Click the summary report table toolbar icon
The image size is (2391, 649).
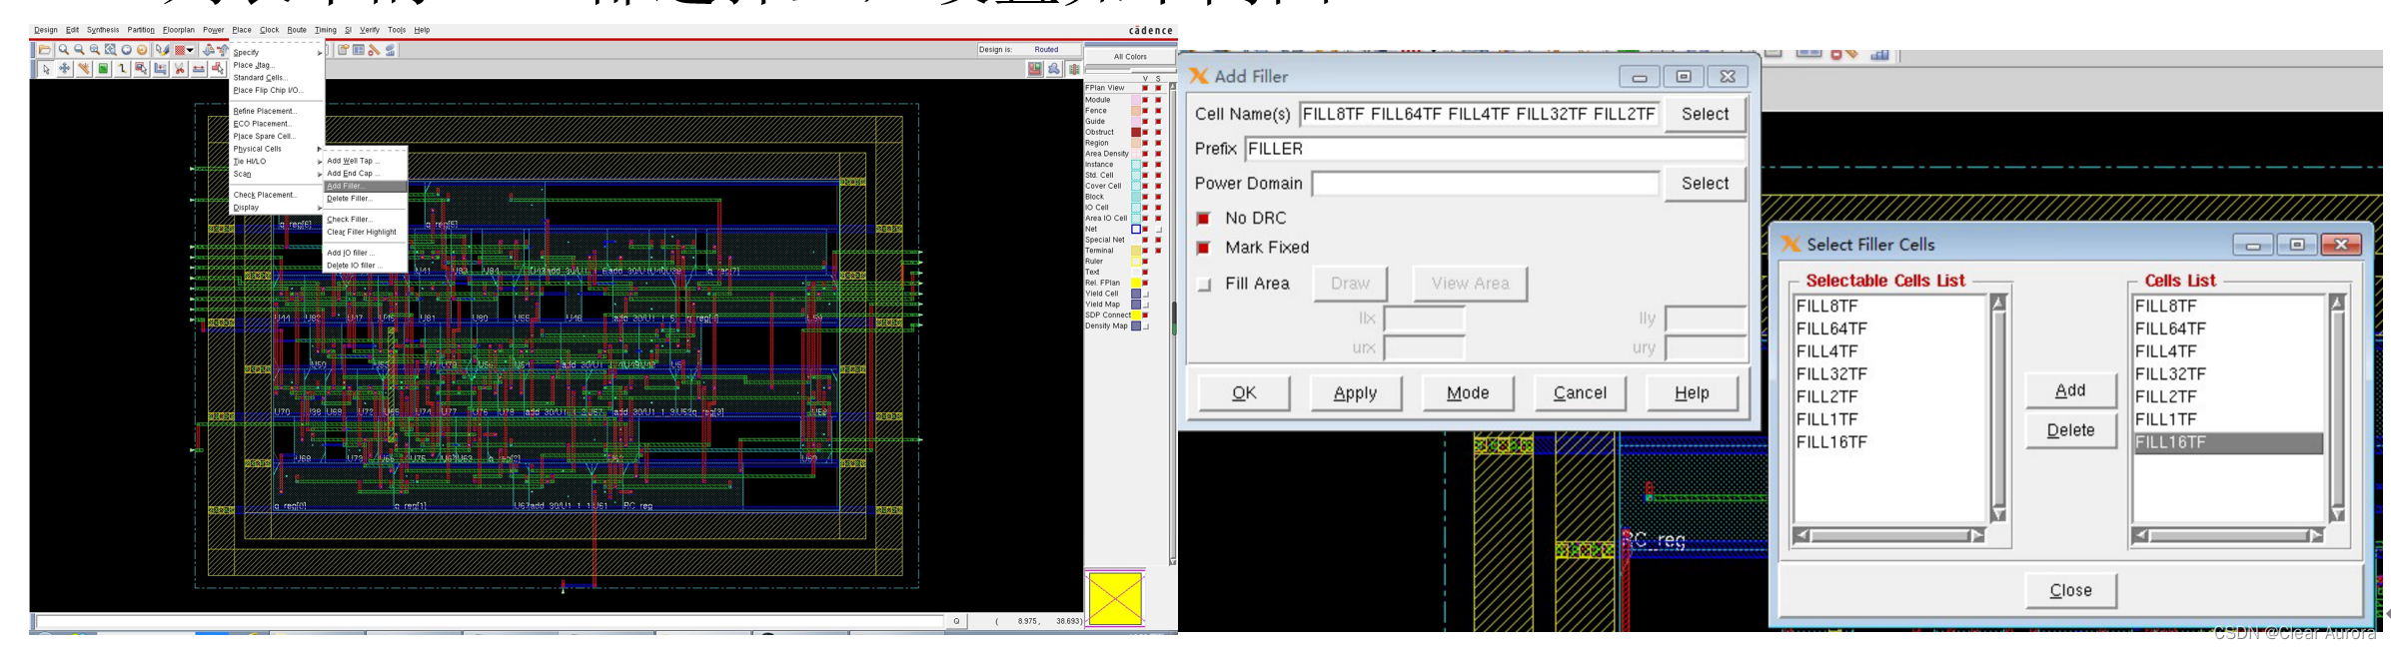[x=358, y=50]
